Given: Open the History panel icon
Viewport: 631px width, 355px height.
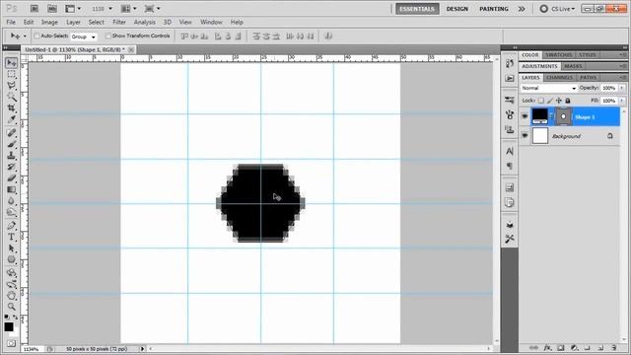Looking at the screenshot, I should [x=510, y=63].
